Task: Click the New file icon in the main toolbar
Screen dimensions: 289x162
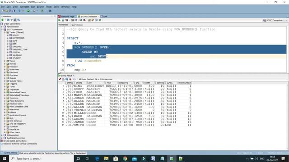Action: 3,11
